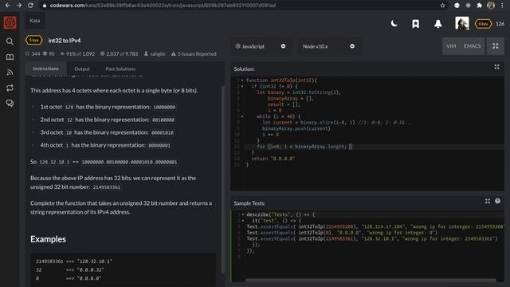
Task: Open the search icon in the sidebar
Action: tap(10, 41)
